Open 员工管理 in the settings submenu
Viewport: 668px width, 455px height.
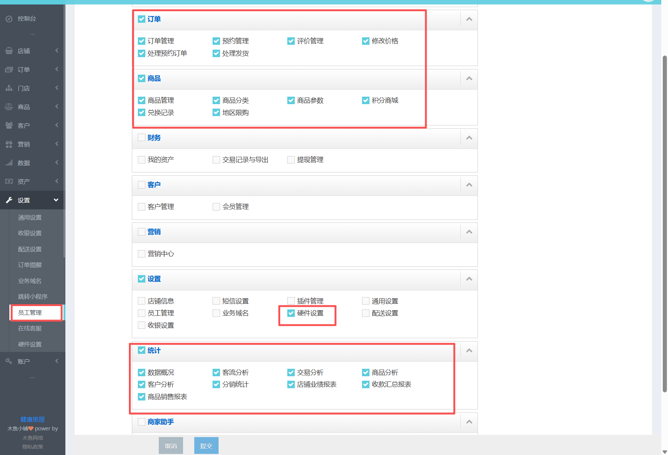click(x=30, y=312)
